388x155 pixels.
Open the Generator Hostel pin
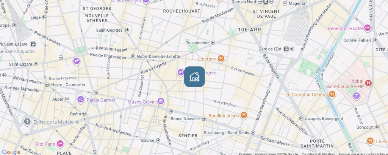pyautogui.click(x=368, y=28)
